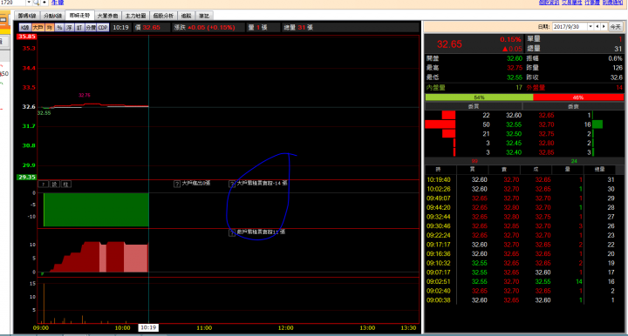Switch to the 分點K線 tab
628x336 pixels.
[x=52, y=16]
